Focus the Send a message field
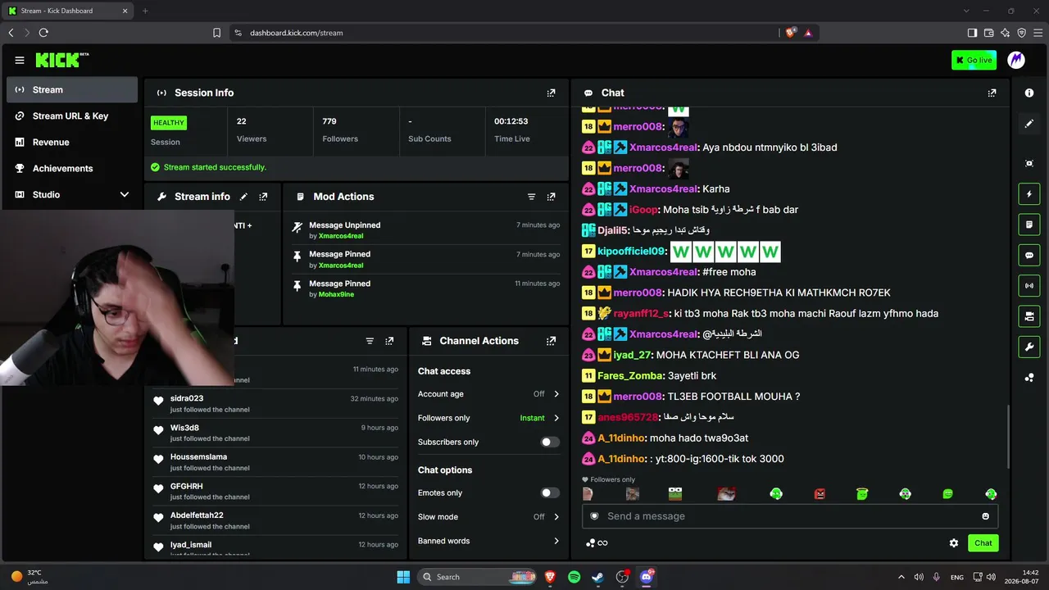Screen dimensions: 1049x590 (x=790, y=516)
